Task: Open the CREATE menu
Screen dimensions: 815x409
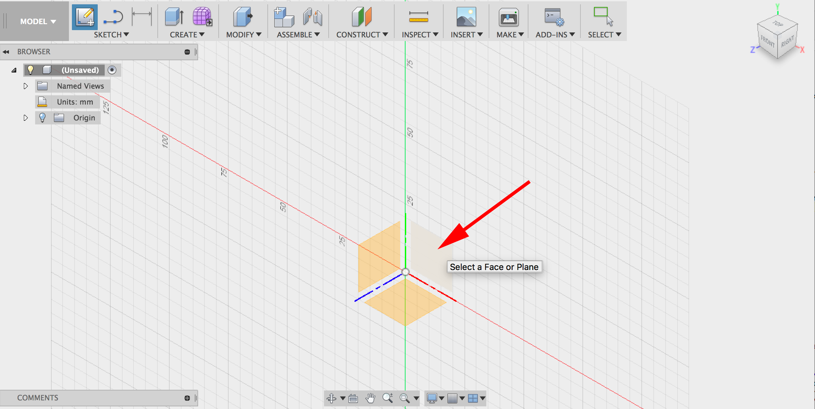Action: point(187,35)
